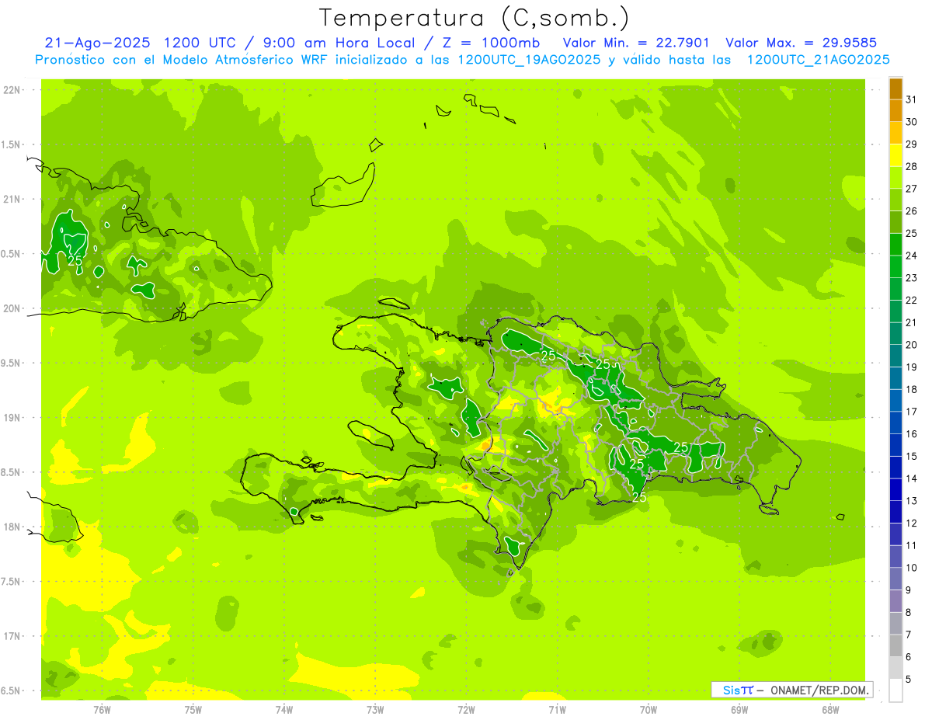Click the '7.5N' latitude axis label

click(x=12, y=581)
